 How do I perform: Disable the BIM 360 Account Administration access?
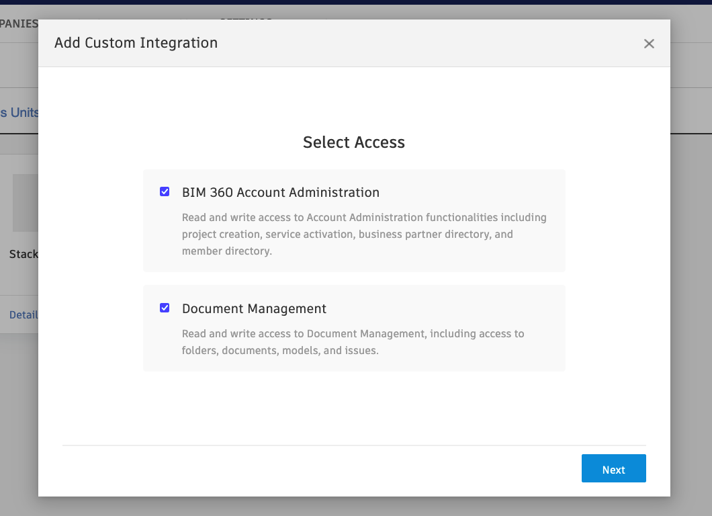[165, 191]
